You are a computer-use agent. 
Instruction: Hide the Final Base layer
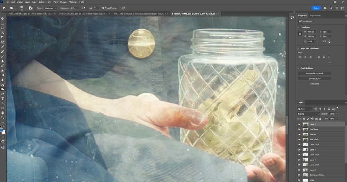299,129
